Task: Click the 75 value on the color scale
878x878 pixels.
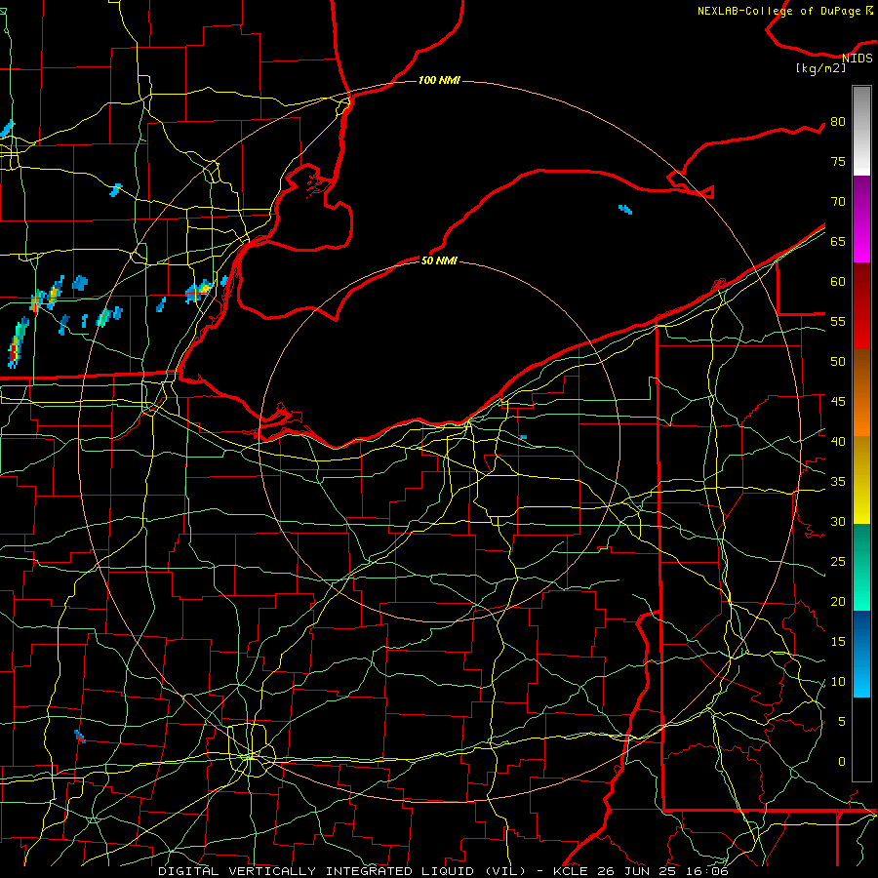Action: click(838, 161)
